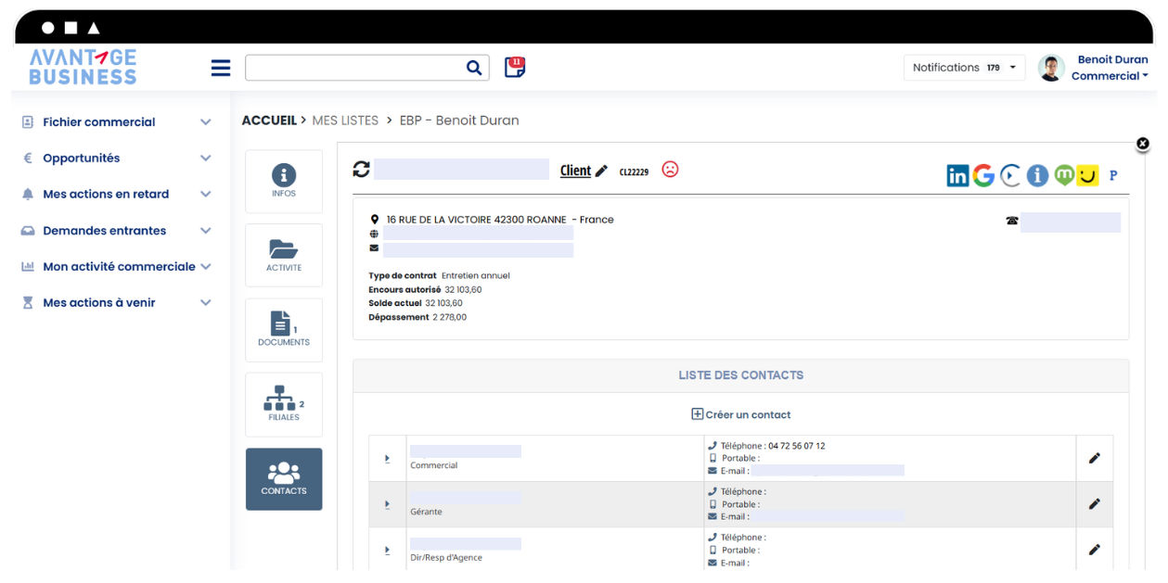Open the ACTIVITE folder icon

coord(283,254)
